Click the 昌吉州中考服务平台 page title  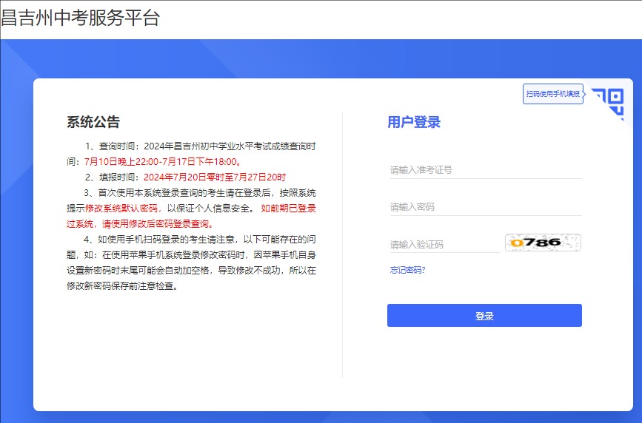click(80, 18)
